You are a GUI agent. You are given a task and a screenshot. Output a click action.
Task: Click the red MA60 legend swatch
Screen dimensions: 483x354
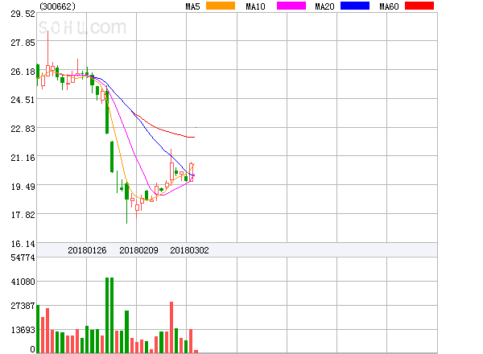[x=419, y=6]
